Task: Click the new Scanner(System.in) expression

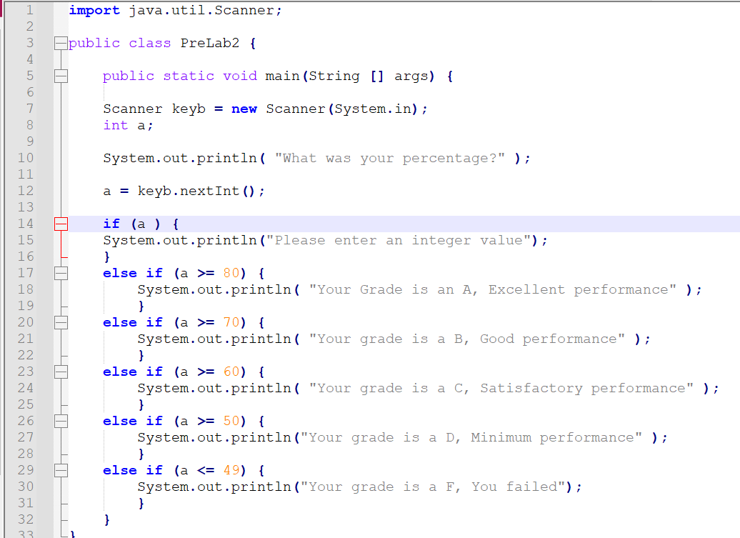Action: (x=329, y=108)
